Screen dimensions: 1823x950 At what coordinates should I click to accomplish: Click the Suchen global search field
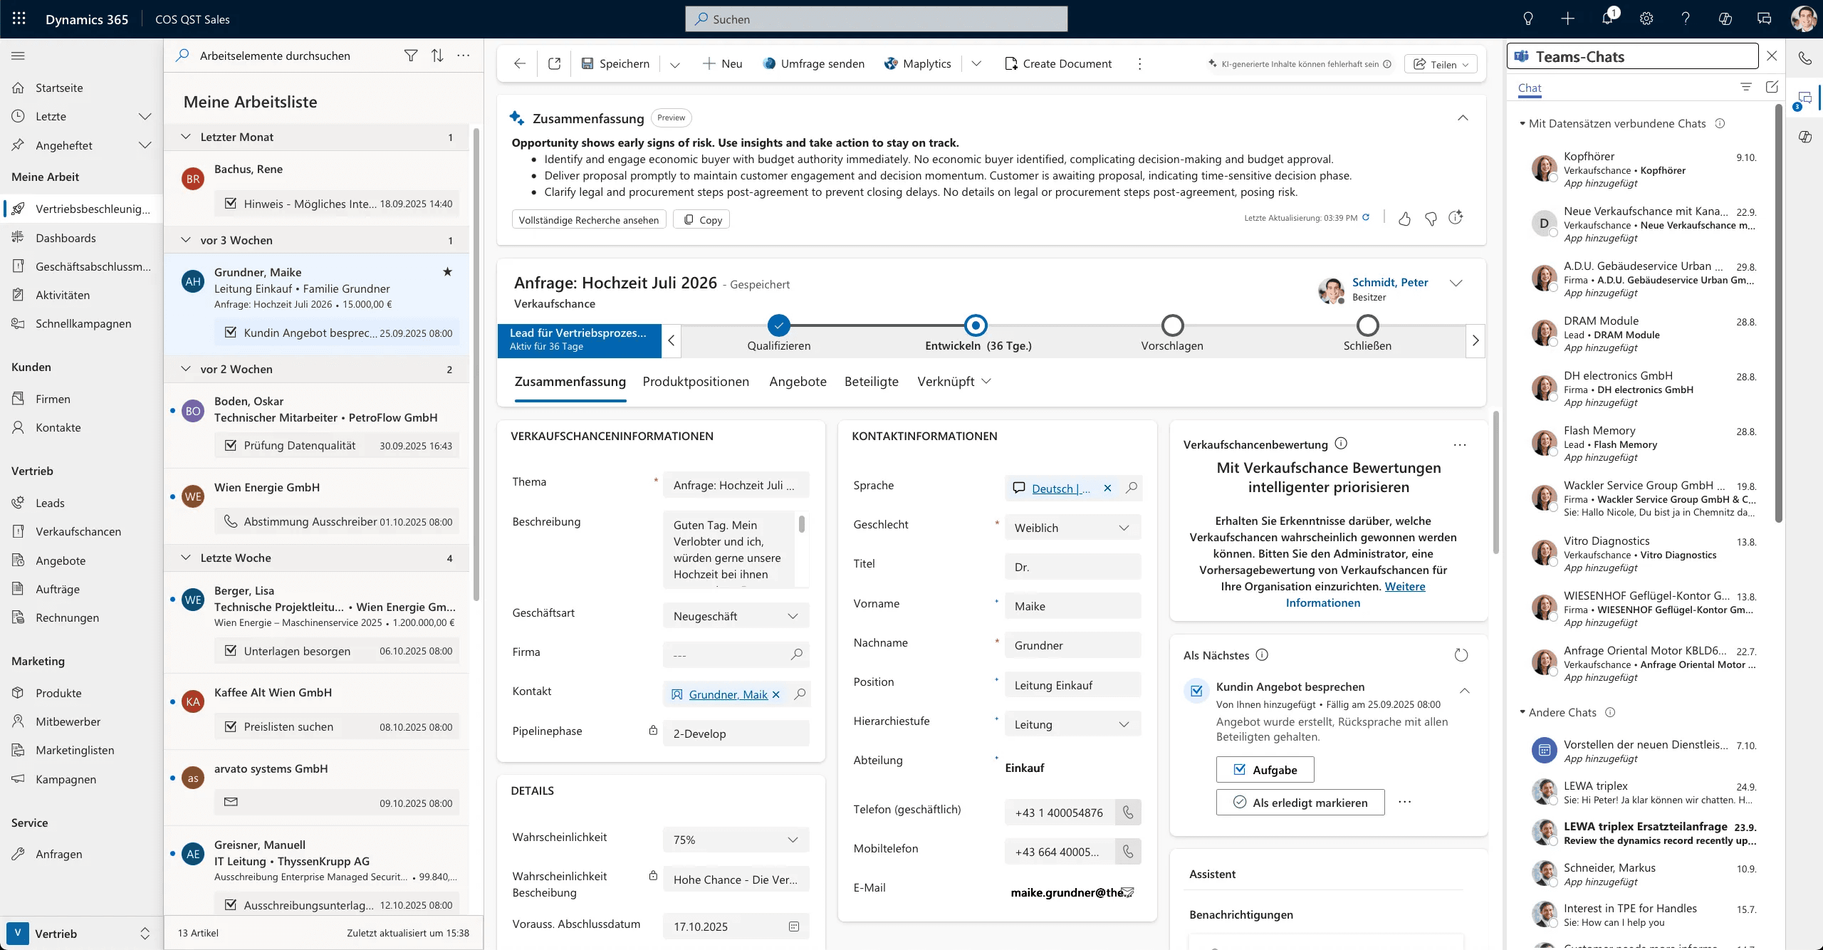(x=877, y=19)
